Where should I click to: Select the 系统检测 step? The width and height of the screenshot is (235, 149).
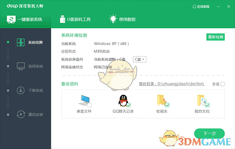coord(29,43)
